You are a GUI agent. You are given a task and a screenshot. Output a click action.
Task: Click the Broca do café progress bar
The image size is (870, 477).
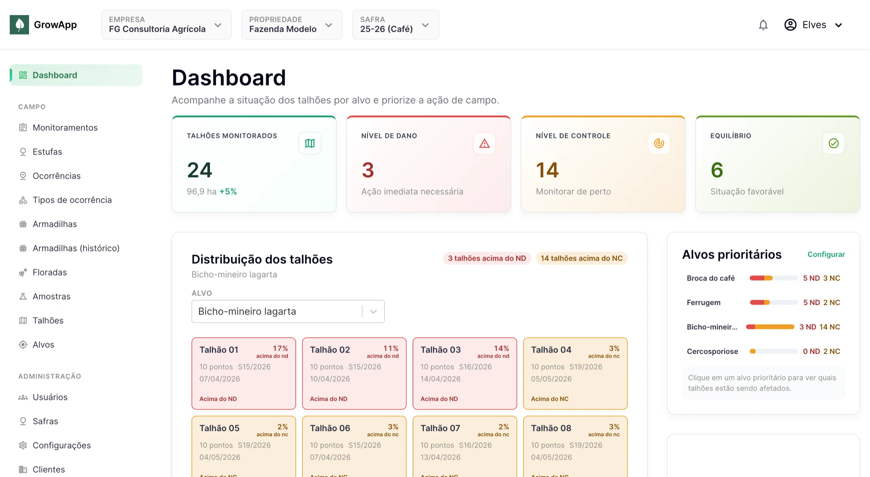point(774,278)
